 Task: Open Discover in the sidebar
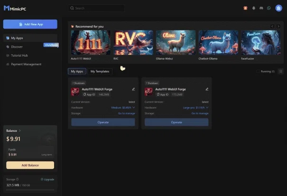pos(17,47)
